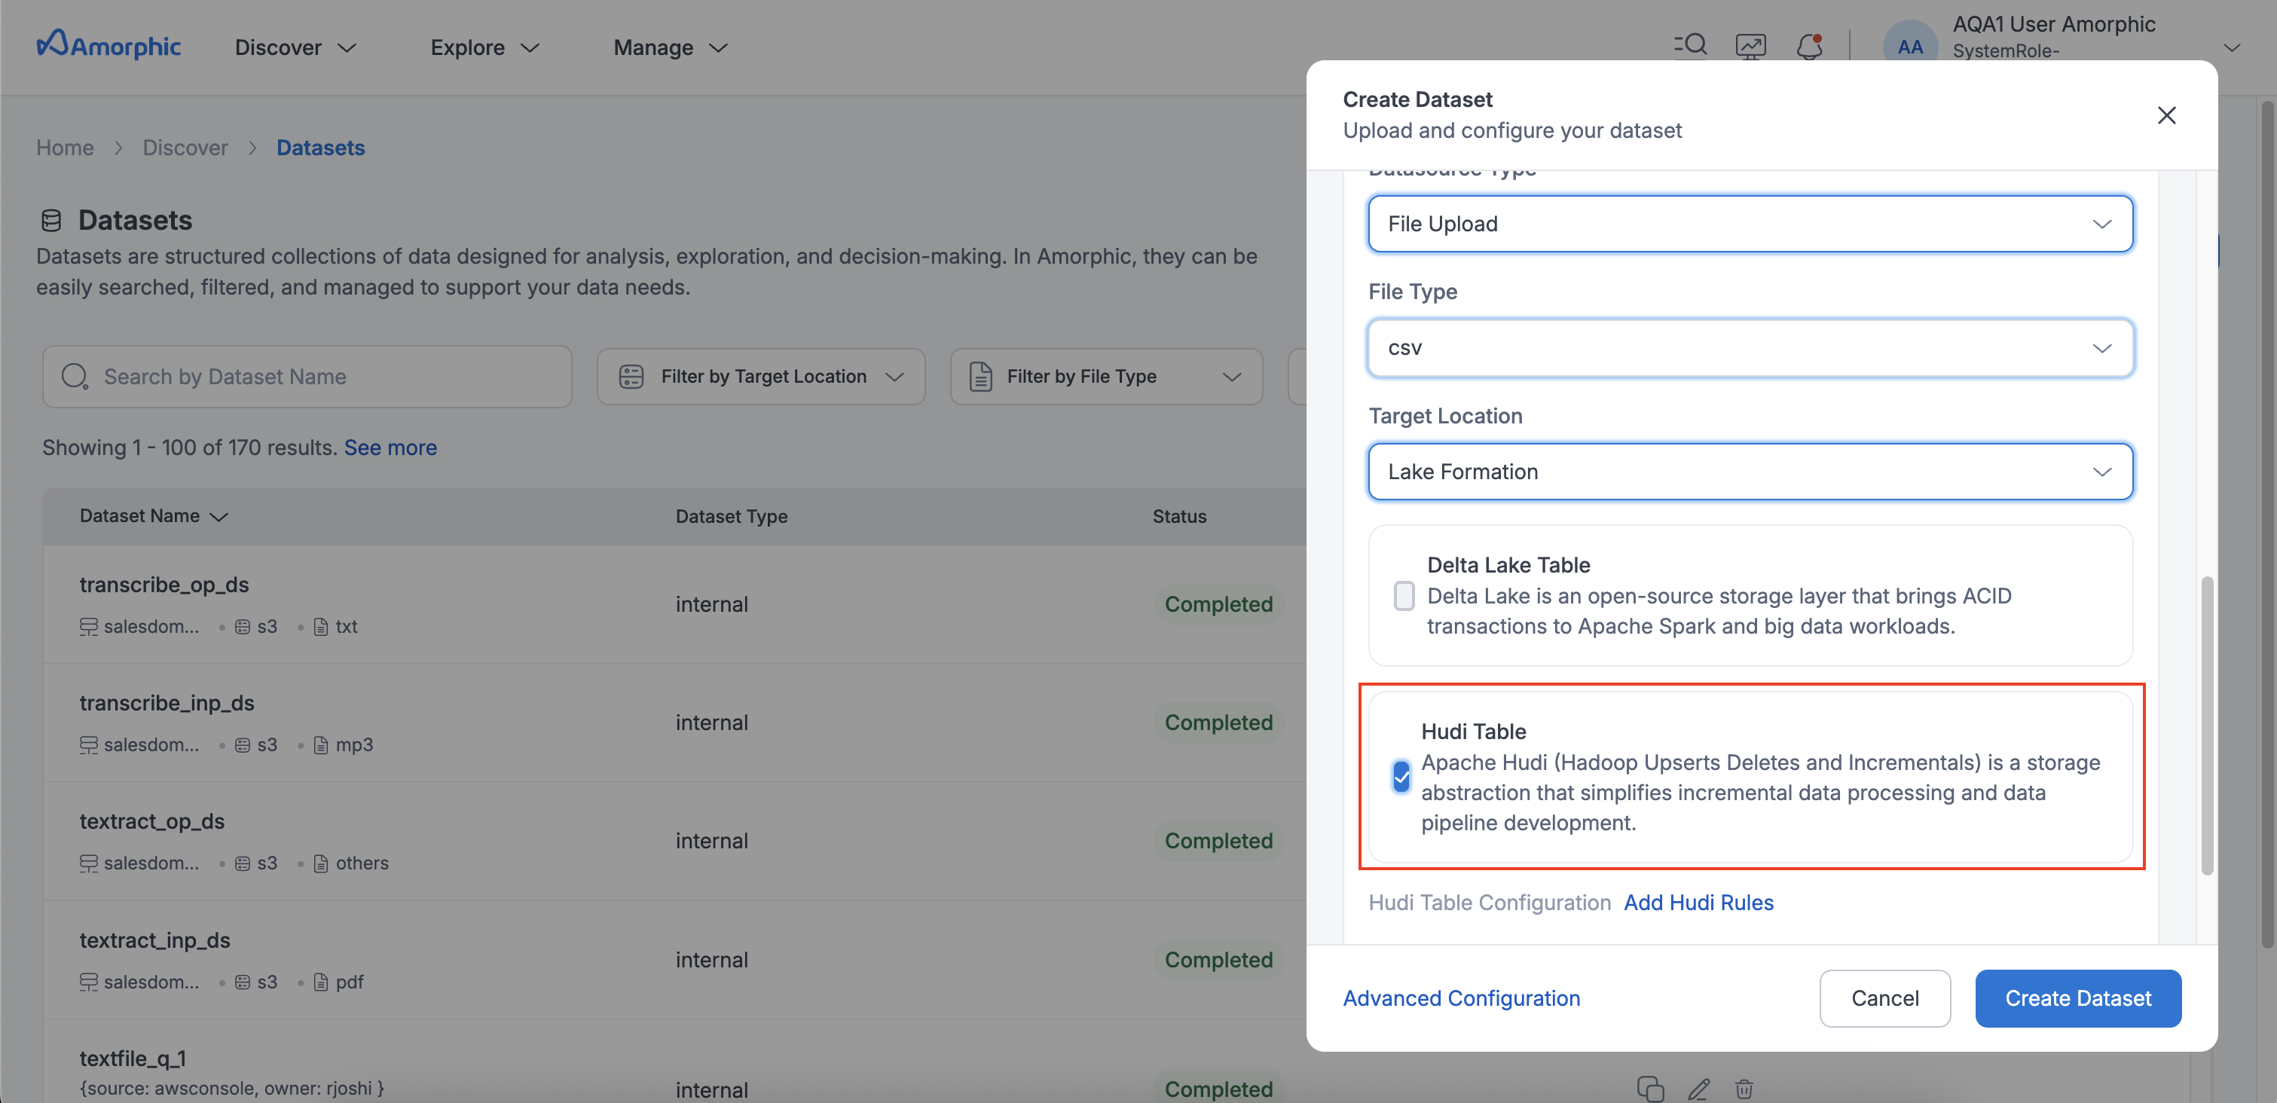Click the Status column header
The image size is (2277, 1103).
point(1179,516)
